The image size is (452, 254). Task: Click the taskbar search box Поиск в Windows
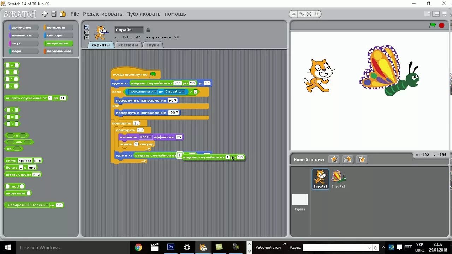(73, 247)
